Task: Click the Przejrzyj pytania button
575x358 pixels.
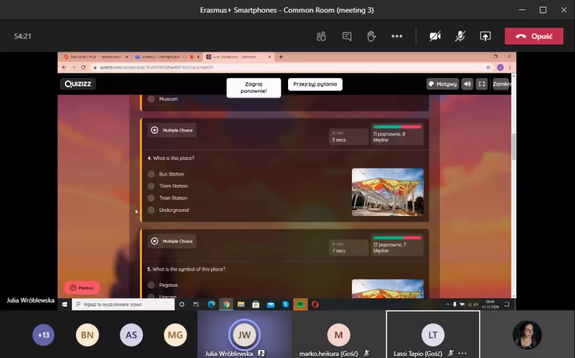Action: click(315, 84)
